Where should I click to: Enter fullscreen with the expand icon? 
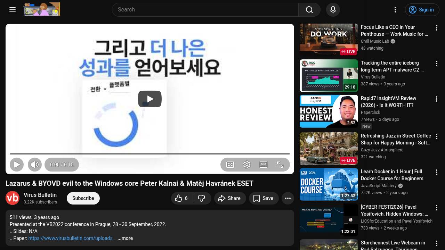[x=280, y=165]
